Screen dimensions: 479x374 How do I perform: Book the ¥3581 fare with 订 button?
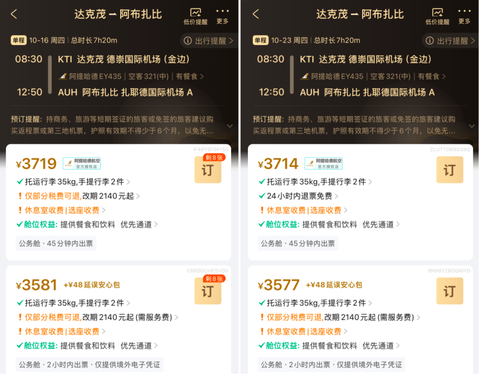[208, 291]
